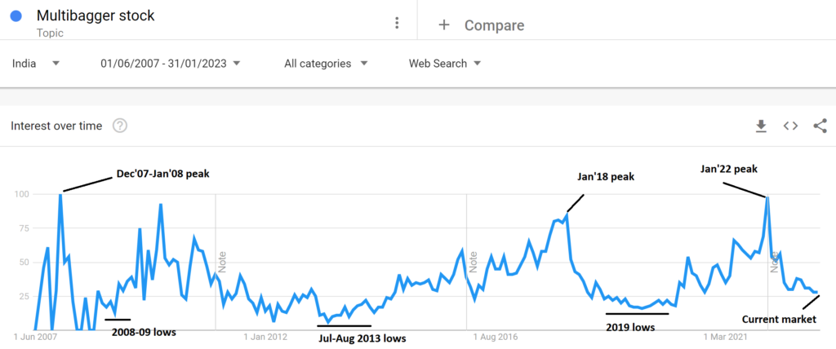Open the date range 01/06/2007 - 31/01/2023 dropdown
The width and height of the screenshot is (836, 349).
(x=171, y=64)
